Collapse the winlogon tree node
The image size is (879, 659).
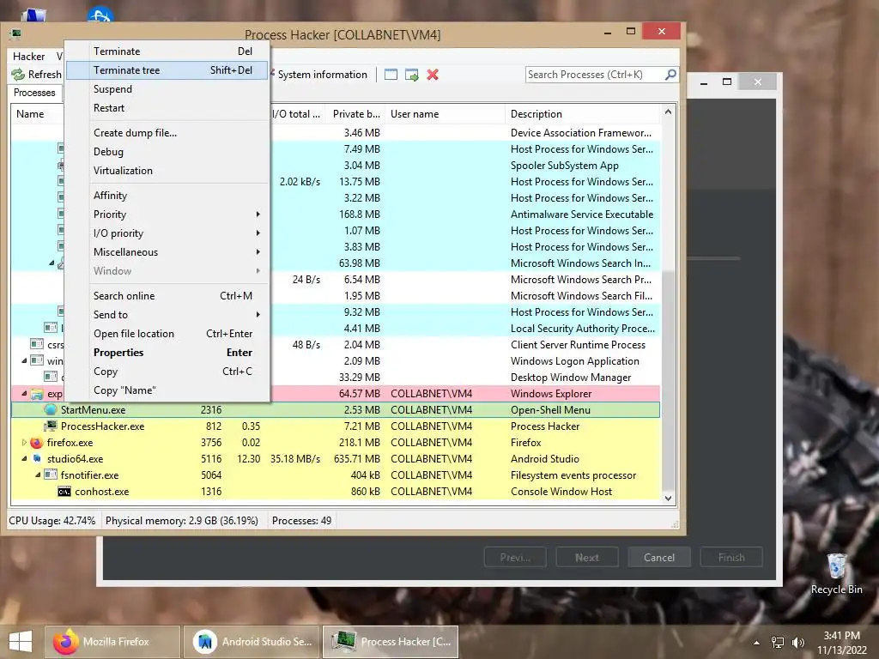(24, 361)
